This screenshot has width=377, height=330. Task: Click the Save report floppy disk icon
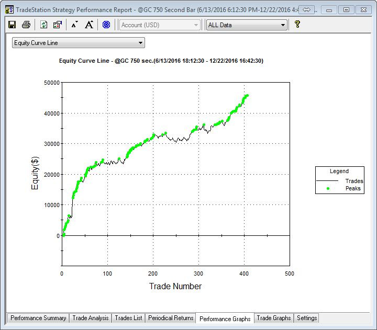click(12, 25)
